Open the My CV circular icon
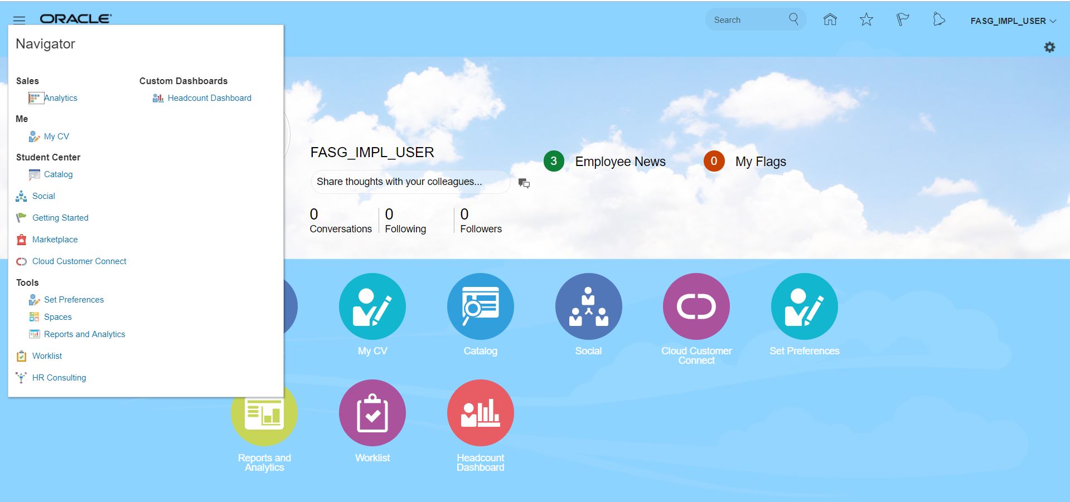 click(x=372, y=306)
